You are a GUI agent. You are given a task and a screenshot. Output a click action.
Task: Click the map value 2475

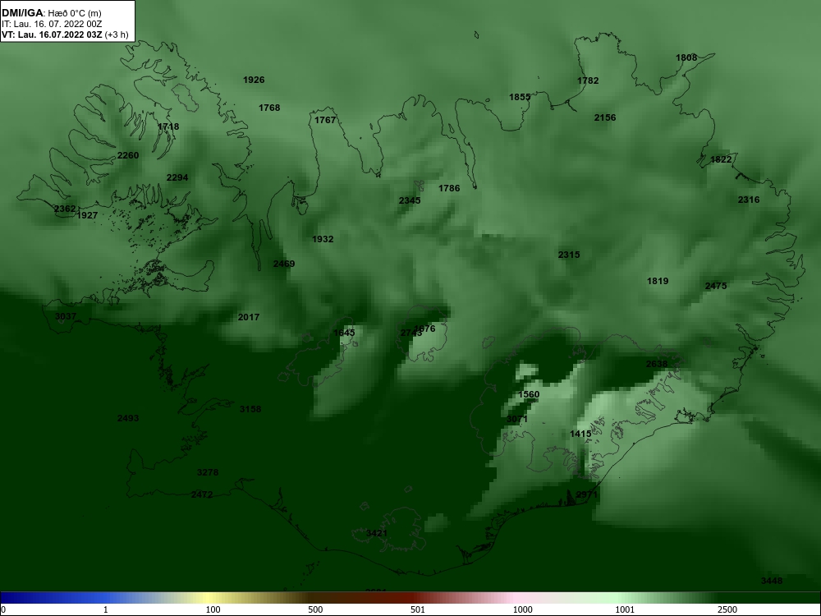pos(716,286)
